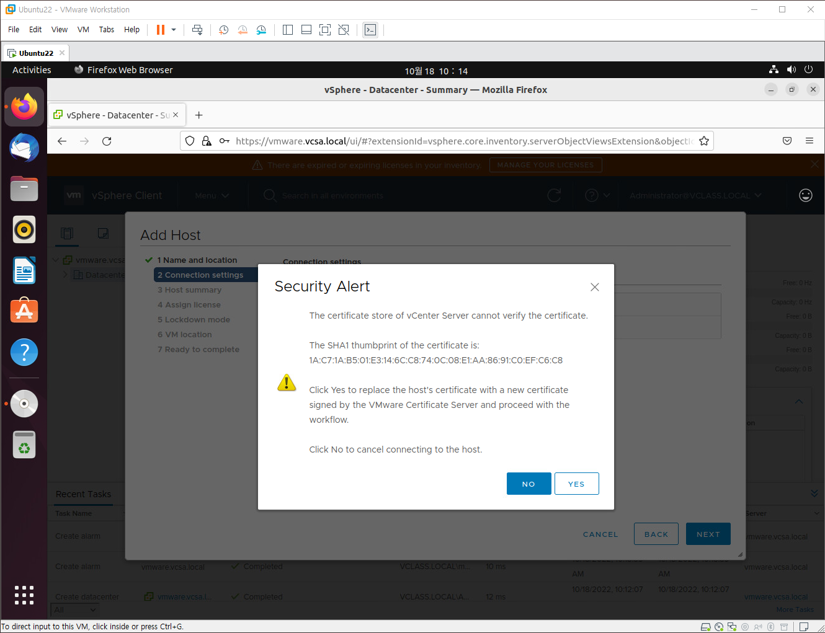Open task filter All dropdown
The width and height of the screenshot is (825, 633).
[76, 610]
